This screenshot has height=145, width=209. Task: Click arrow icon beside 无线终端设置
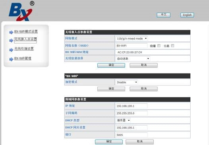click(11, 50)
